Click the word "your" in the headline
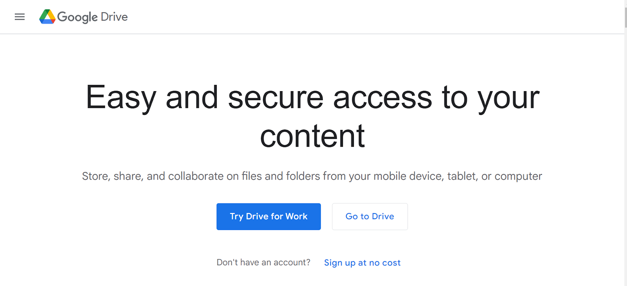 [508, 97]
